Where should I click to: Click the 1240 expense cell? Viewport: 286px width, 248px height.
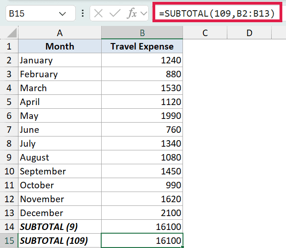click(x=142, y=60)
